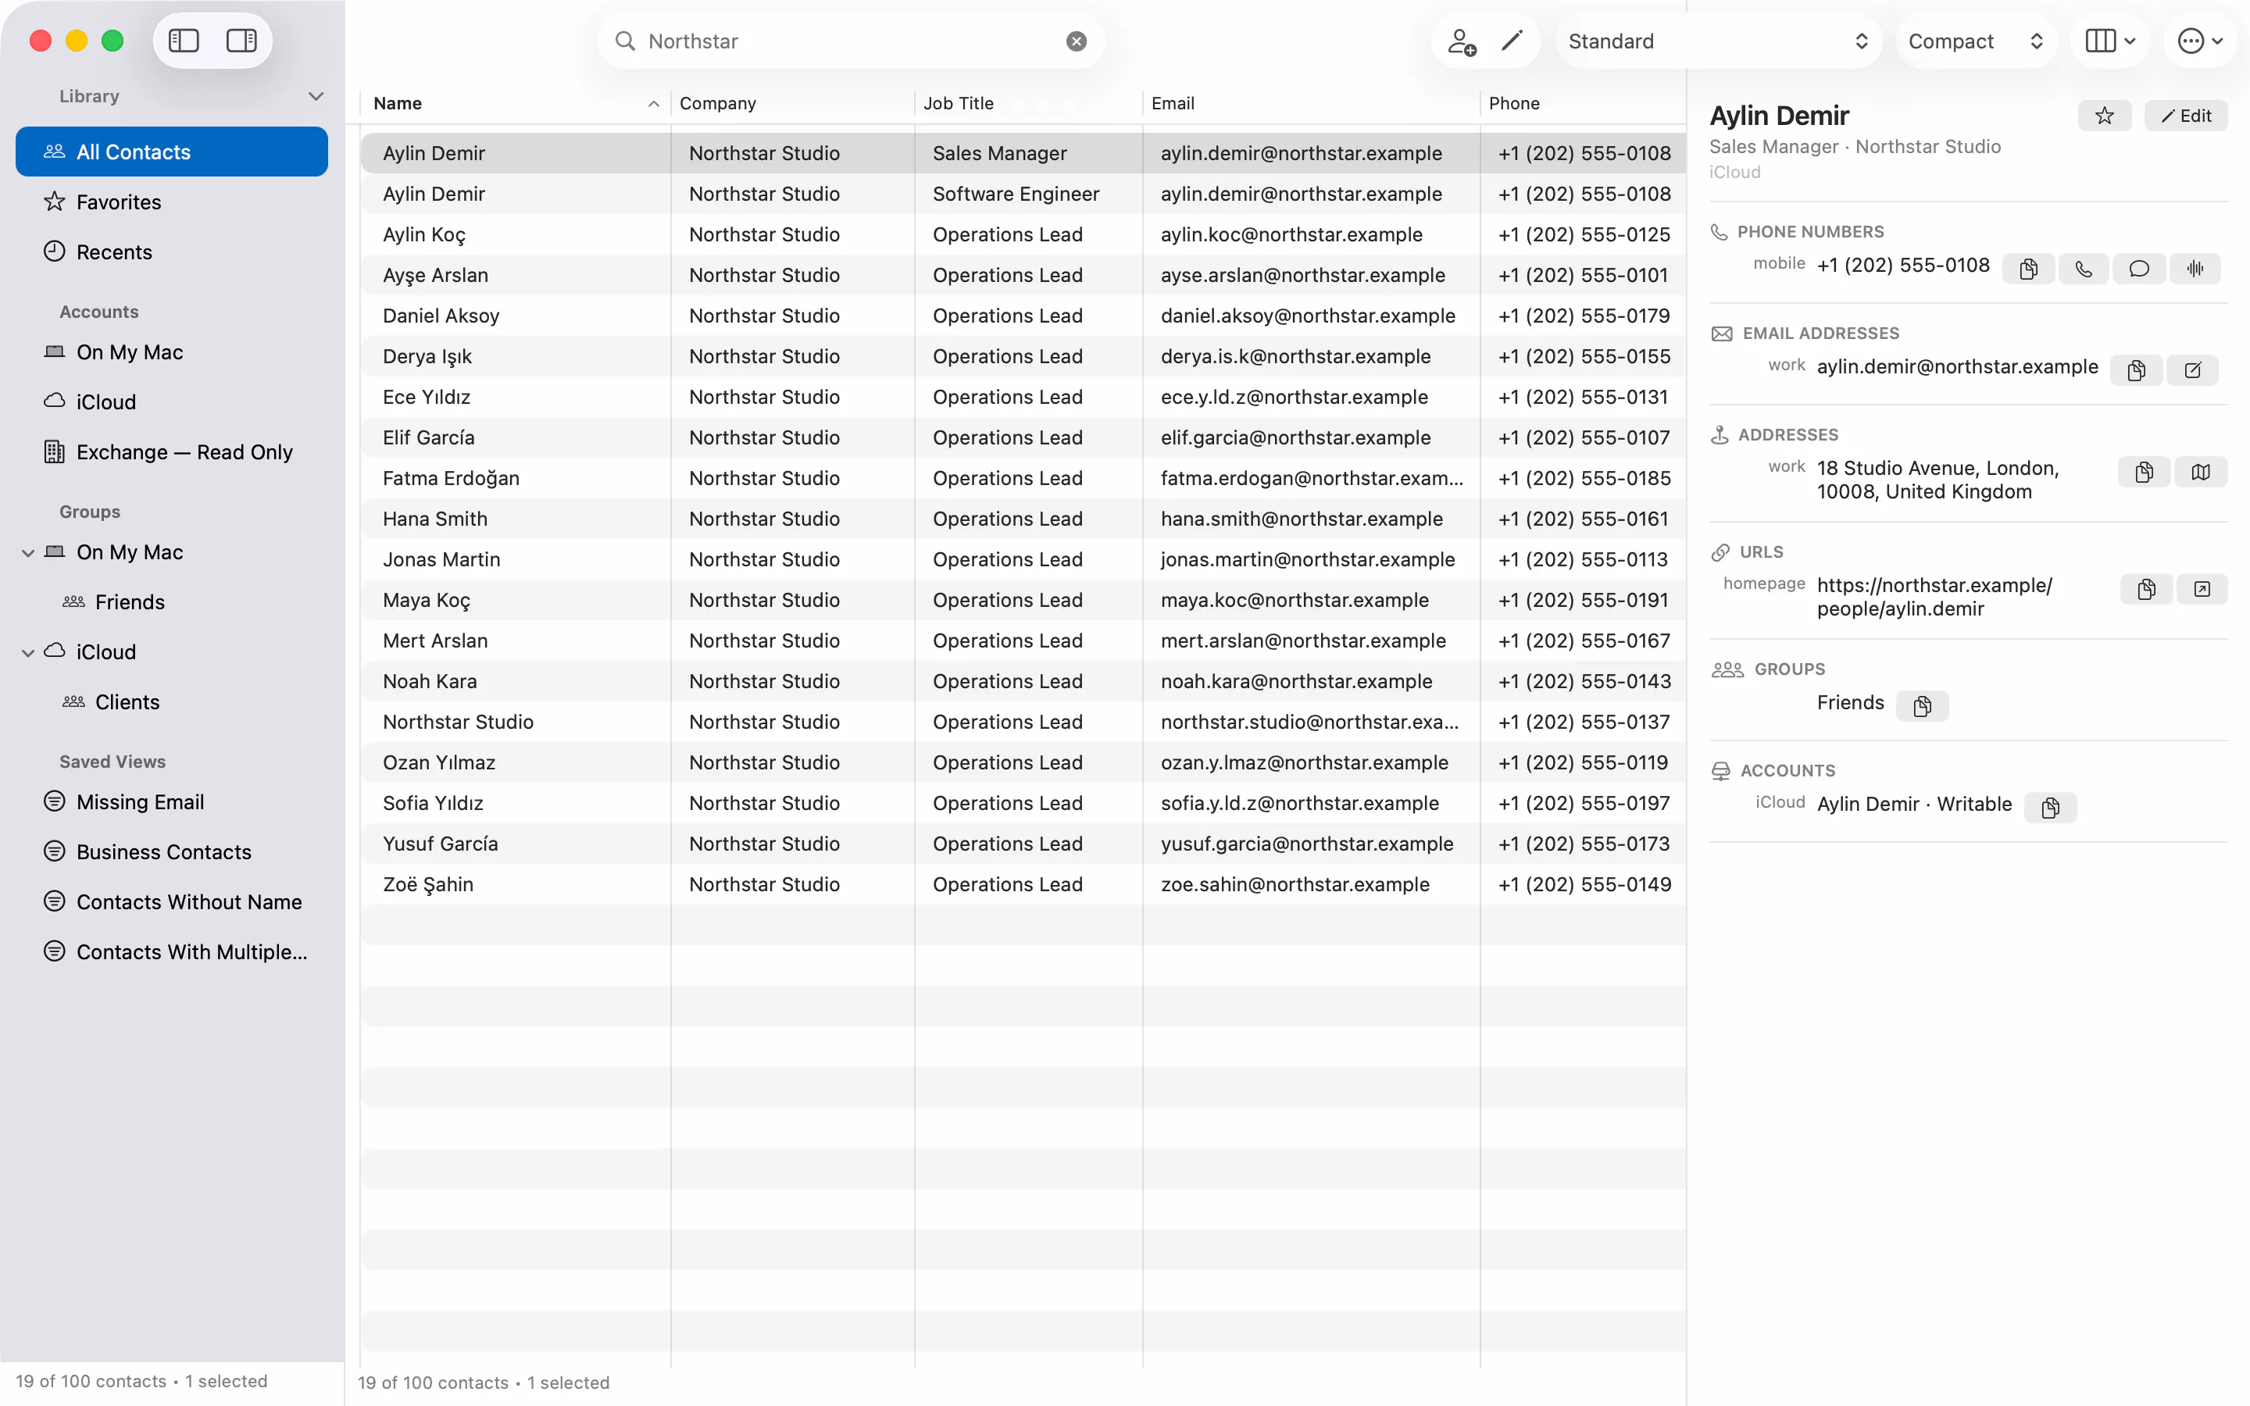Open Business Contacts saved view
2250x1406 pixels.
coord(172,851)
